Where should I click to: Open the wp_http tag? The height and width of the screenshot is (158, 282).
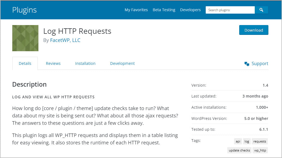click(260, 150)
